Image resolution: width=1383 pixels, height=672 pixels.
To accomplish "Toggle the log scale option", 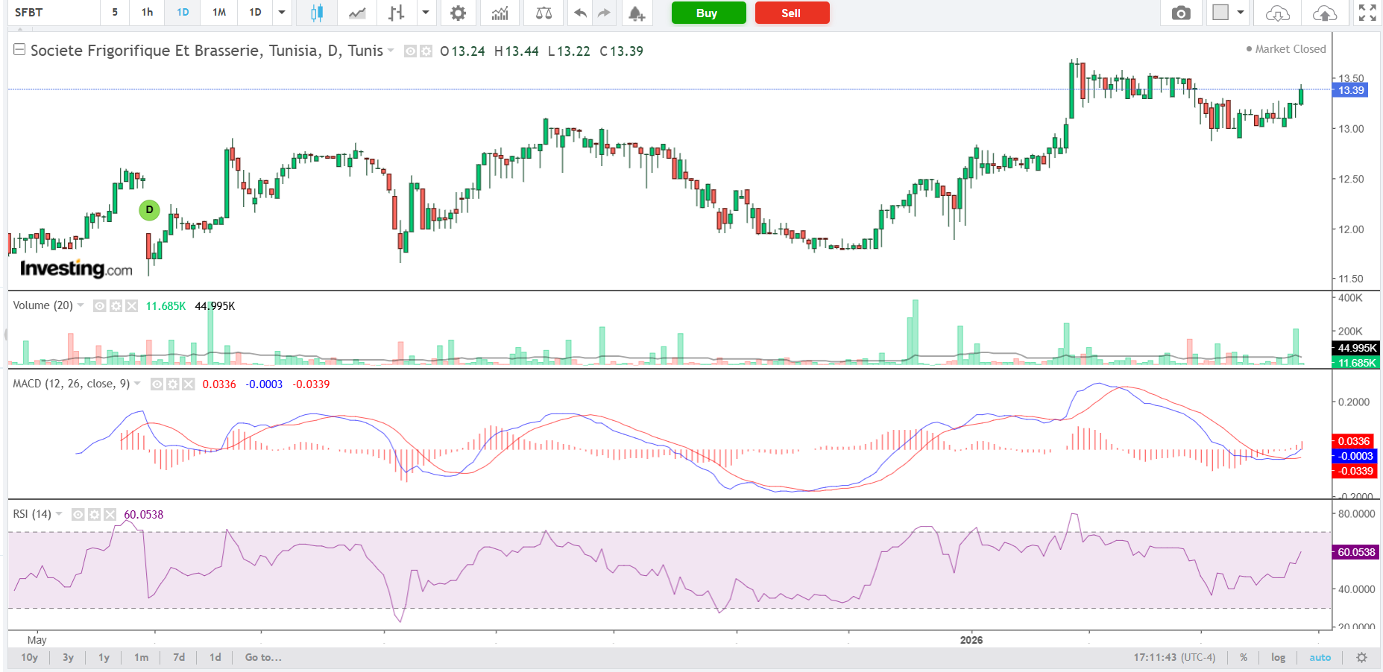I will 1278,657.
